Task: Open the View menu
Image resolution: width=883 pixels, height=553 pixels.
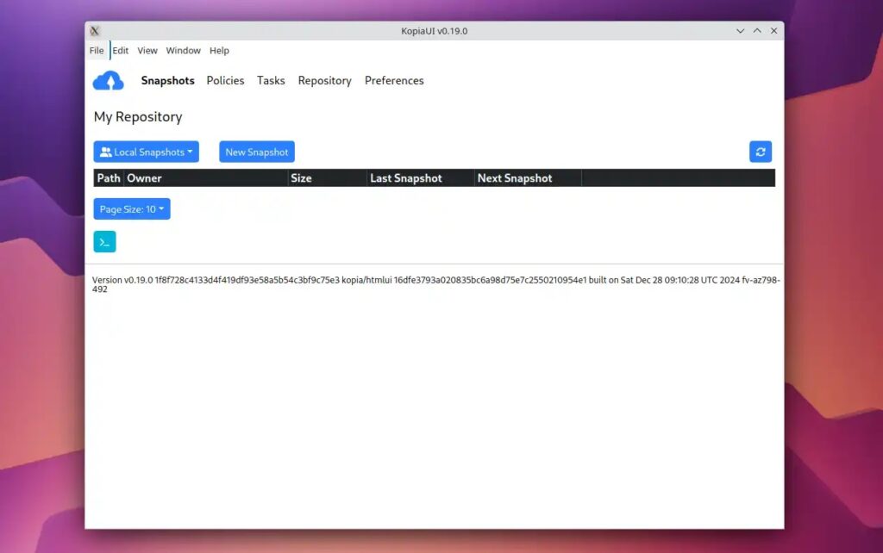Action: click(x=147, y=51)
